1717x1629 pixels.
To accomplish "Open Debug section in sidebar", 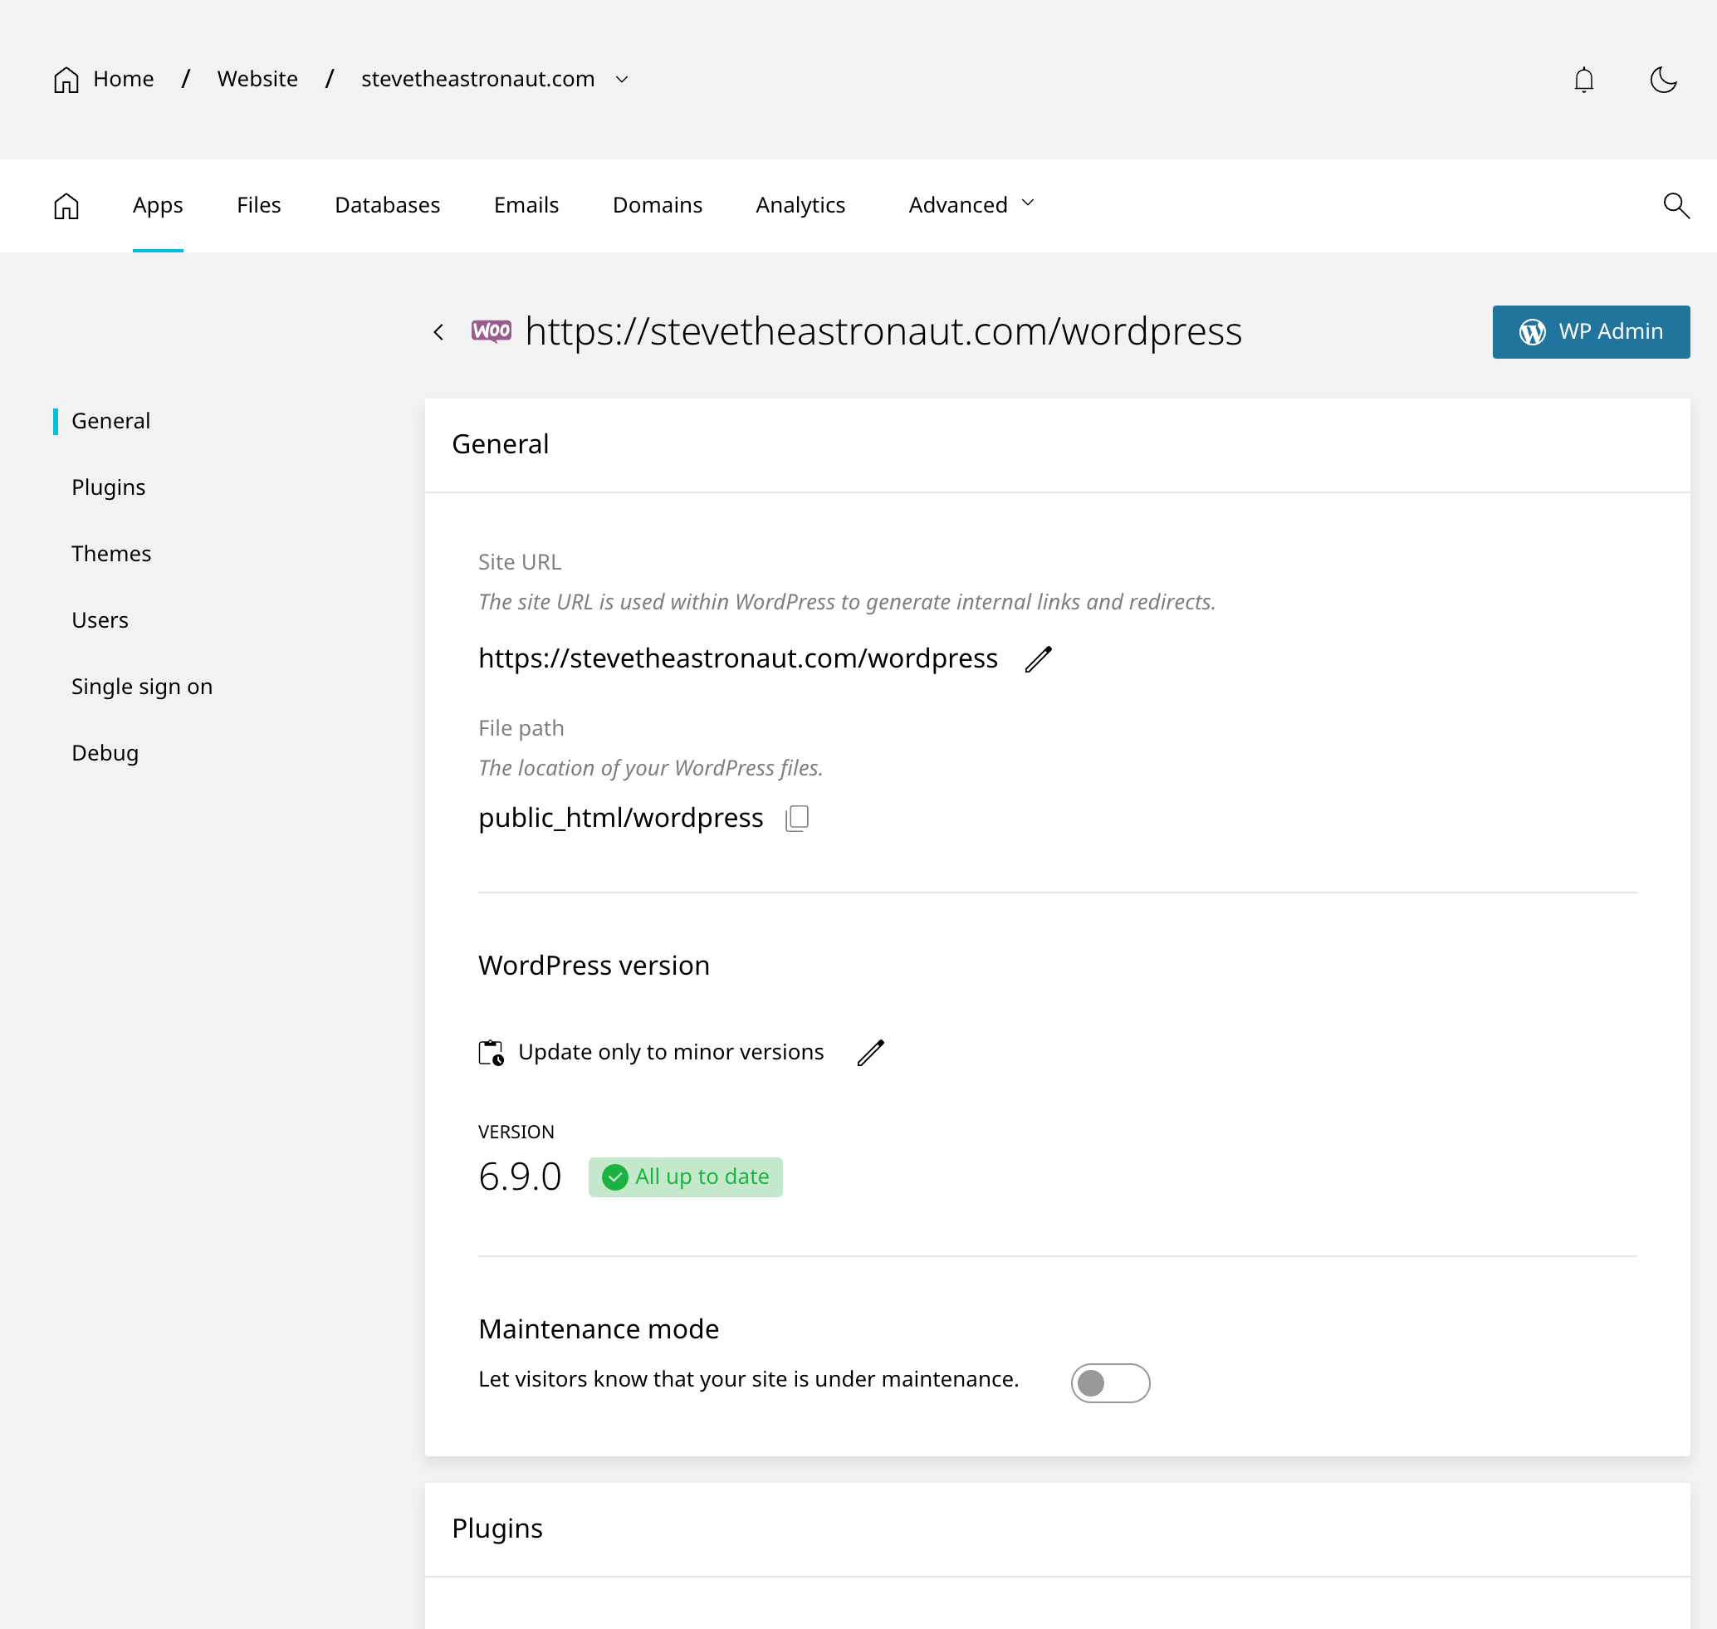I will tap(105, 753).
